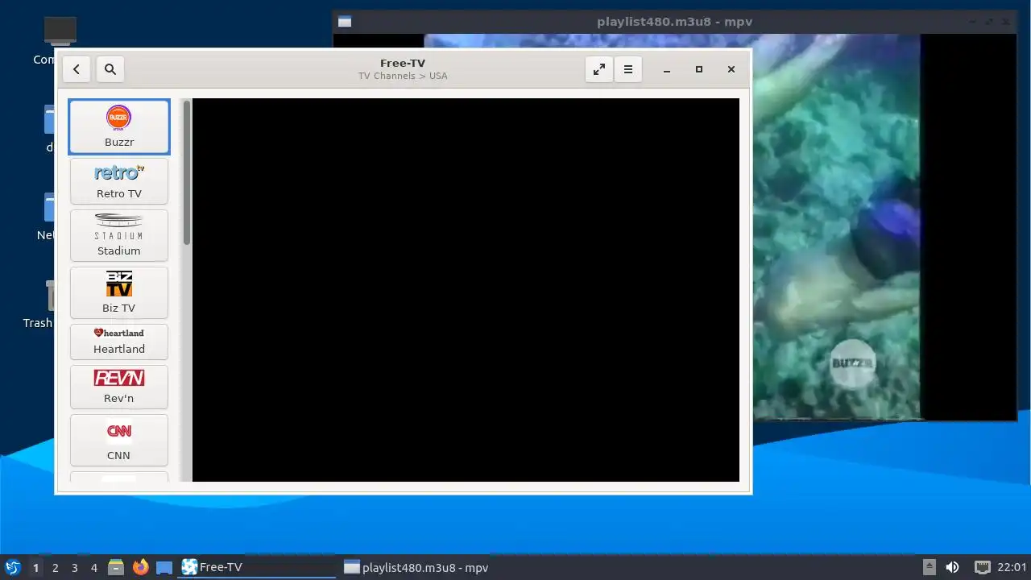Screen dimensions: 1031x580
Task: Close the Free-TV window
Action: point(731,69)
